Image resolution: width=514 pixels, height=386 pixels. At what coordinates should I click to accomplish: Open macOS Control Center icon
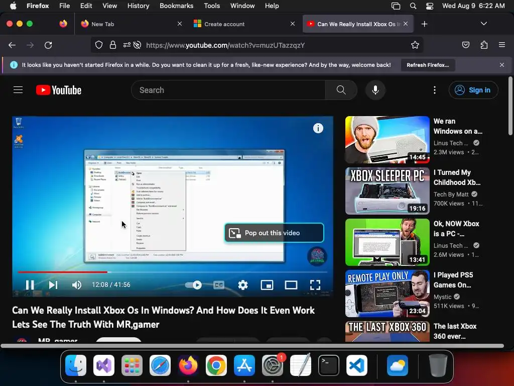tap(430, 6)
